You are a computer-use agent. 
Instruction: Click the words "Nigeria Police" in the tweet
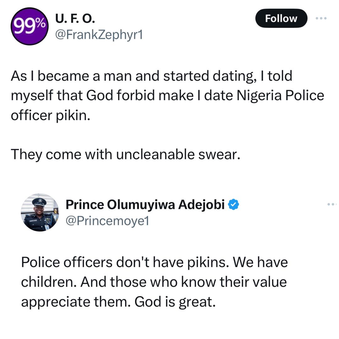(x=280, y=95)
